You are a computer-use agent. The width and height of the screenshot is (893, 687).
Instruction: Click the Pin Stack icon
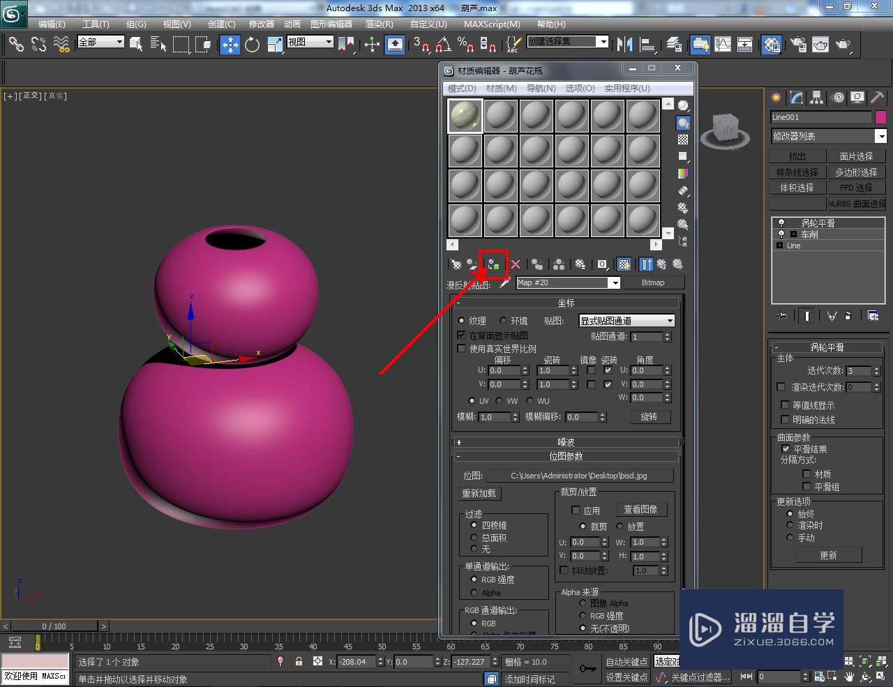(782, 316)
